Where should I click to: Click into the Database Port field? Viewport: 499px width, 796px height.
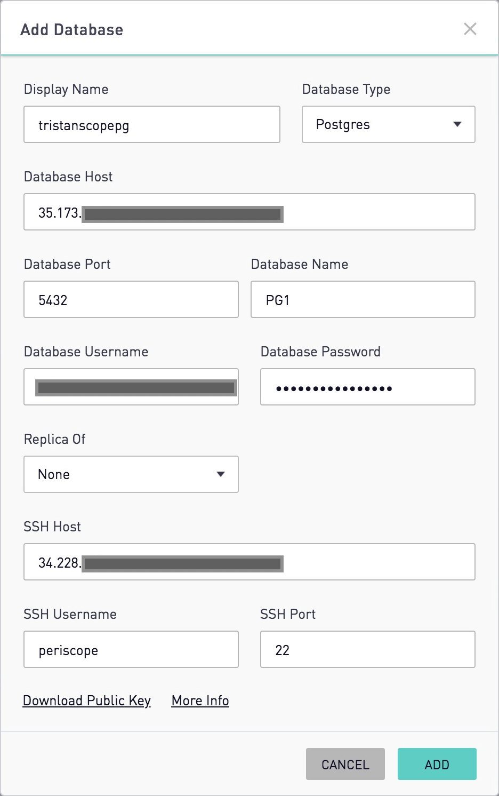pyautogui.click(x=131, y=299)
